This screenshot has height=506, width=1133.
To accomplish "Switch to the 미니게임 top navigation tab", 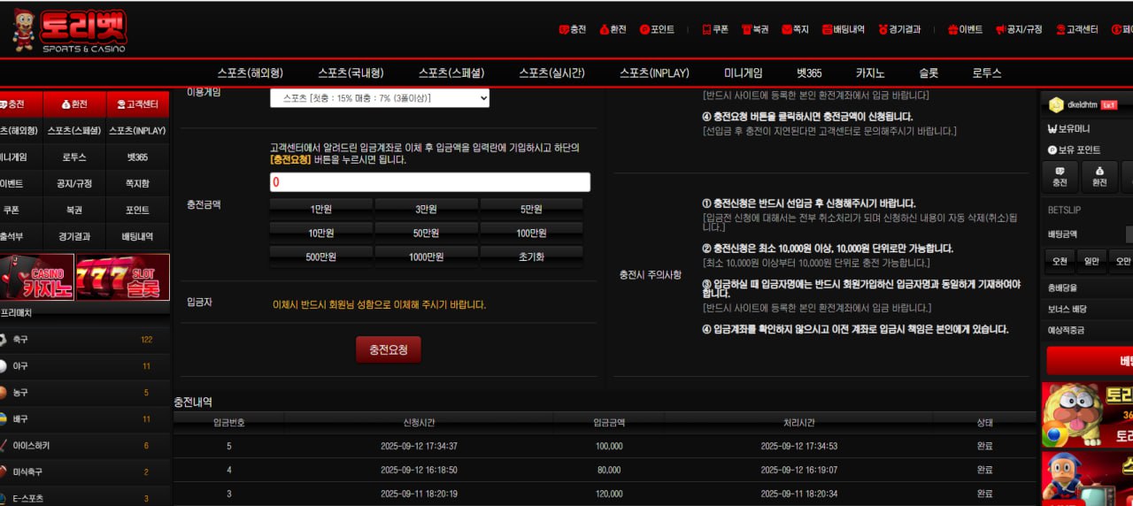I will pyautogui.click(x=743, y=73).
